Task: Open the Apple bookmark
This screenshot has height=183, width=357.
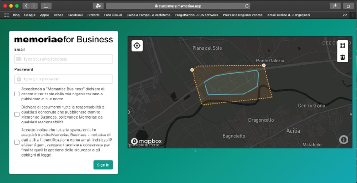Action: (44, 15)
